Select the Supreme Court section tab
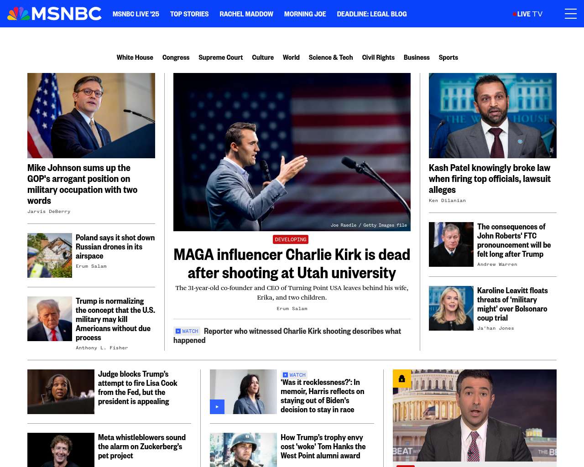The height and width of the screenshot is (467, 584). [x=221, y=57]
